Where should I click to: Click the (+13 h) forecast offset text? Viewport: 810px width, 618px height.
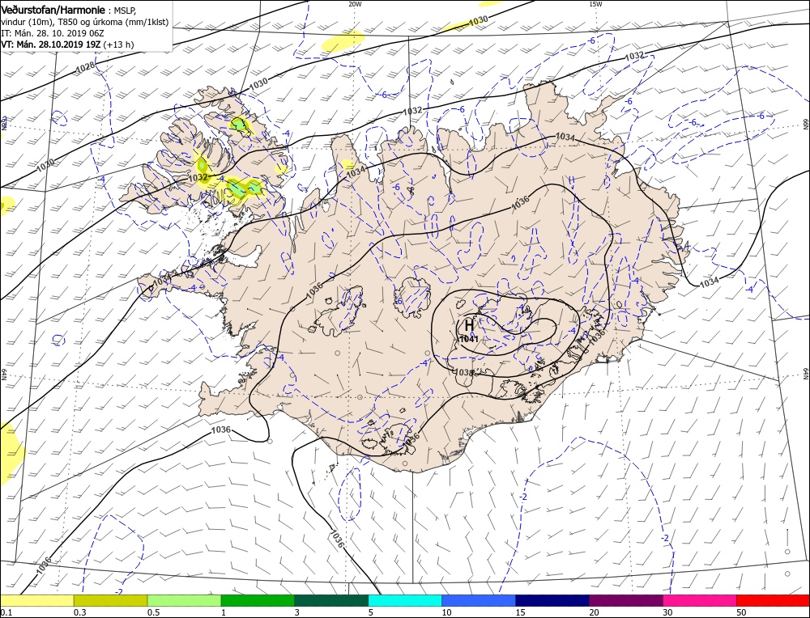(x=118, y=44)
